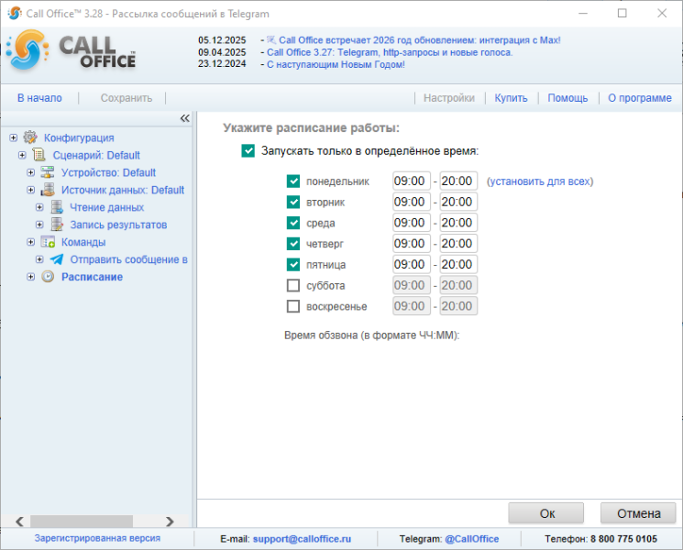Click the sidebar horizontal scrollbar thumb
The height and width of the screenshot is (550, 683).
pos(82,521)
